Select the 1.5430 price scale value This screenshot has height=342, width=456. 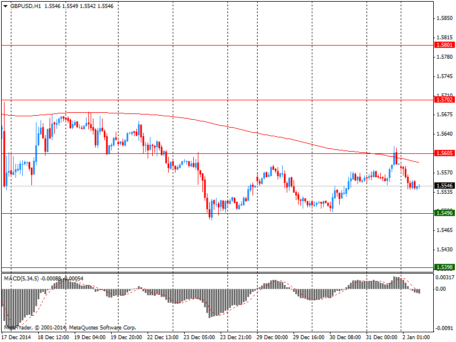[x=445, y=250]
